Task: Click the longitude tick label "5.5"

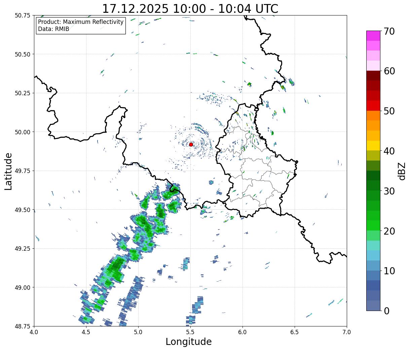Action: click(190, 332)
